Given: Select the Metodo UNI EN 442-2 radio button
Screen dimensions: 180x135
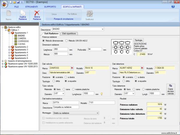Looking at the screenshot, I should (67, 40).
